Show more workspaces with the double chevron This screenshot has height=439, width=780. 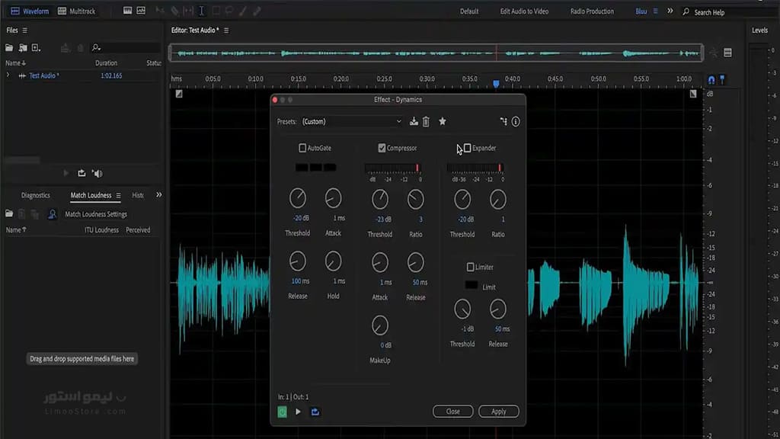click(670, 11)
